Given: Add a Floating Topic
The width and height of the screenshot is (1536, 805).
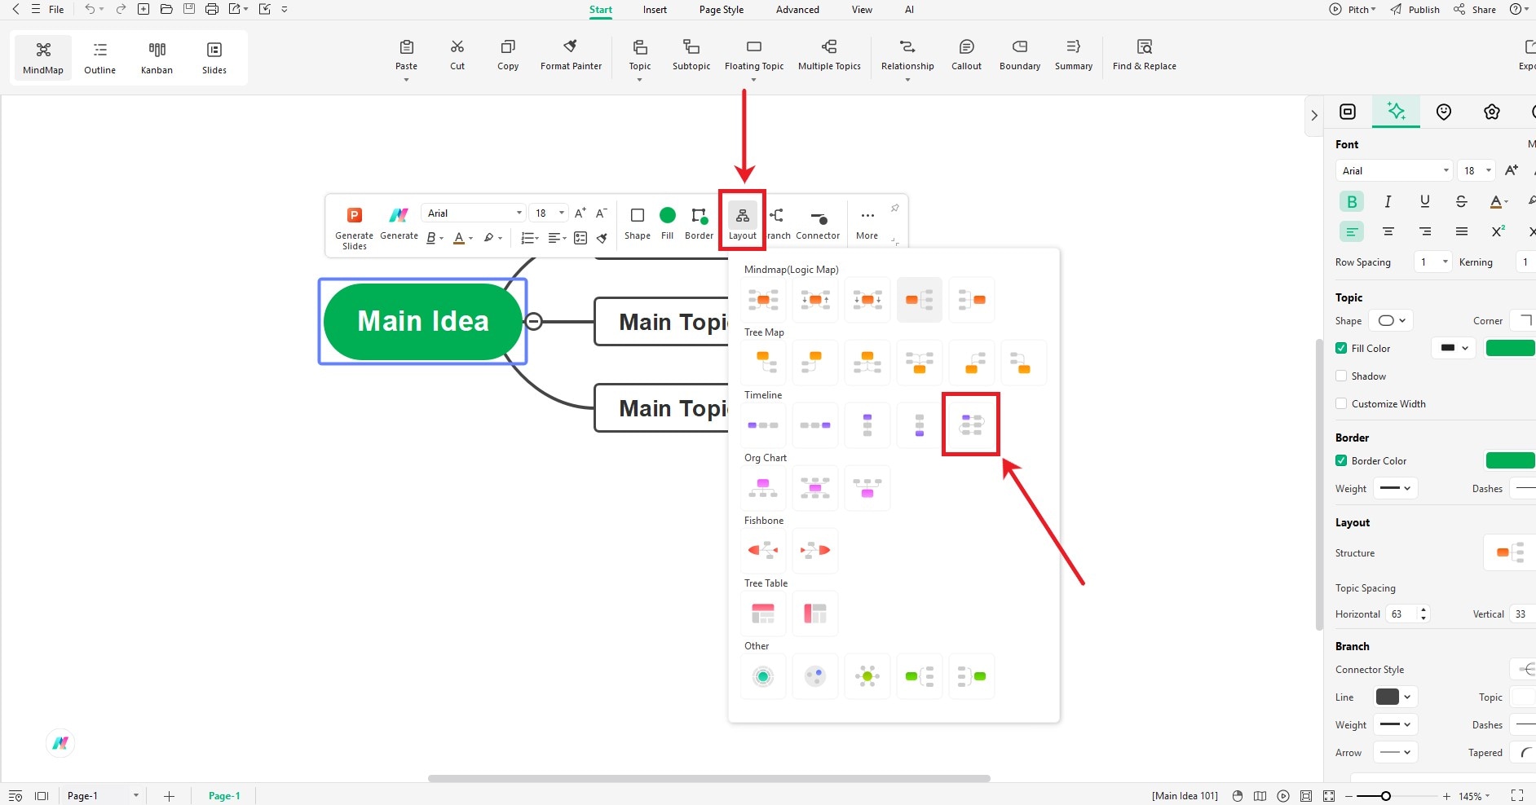Looking at the screenshot, I should [754, 55].
